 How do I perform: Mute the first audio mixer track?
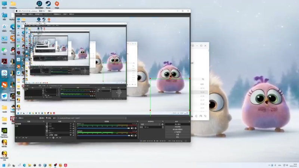[x=132, y=128]
